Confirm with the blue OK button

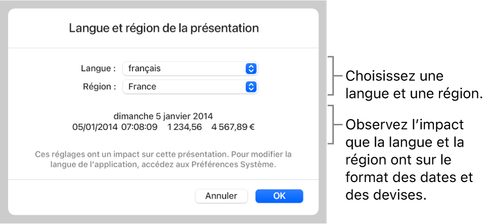point(279,196)
